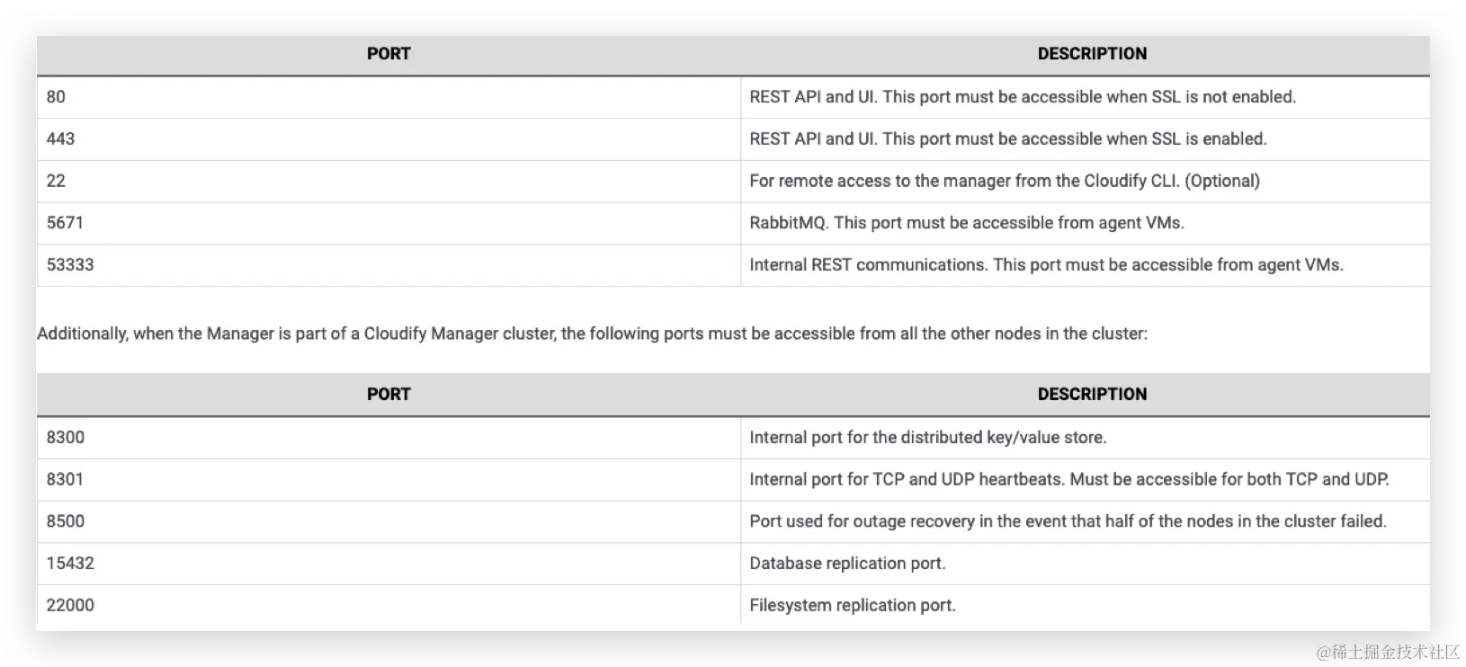Image resolution: width=1466 pixels, height=667 pixels.
Task: Click the PORT header of first table
Action: (x=389, y=54)
